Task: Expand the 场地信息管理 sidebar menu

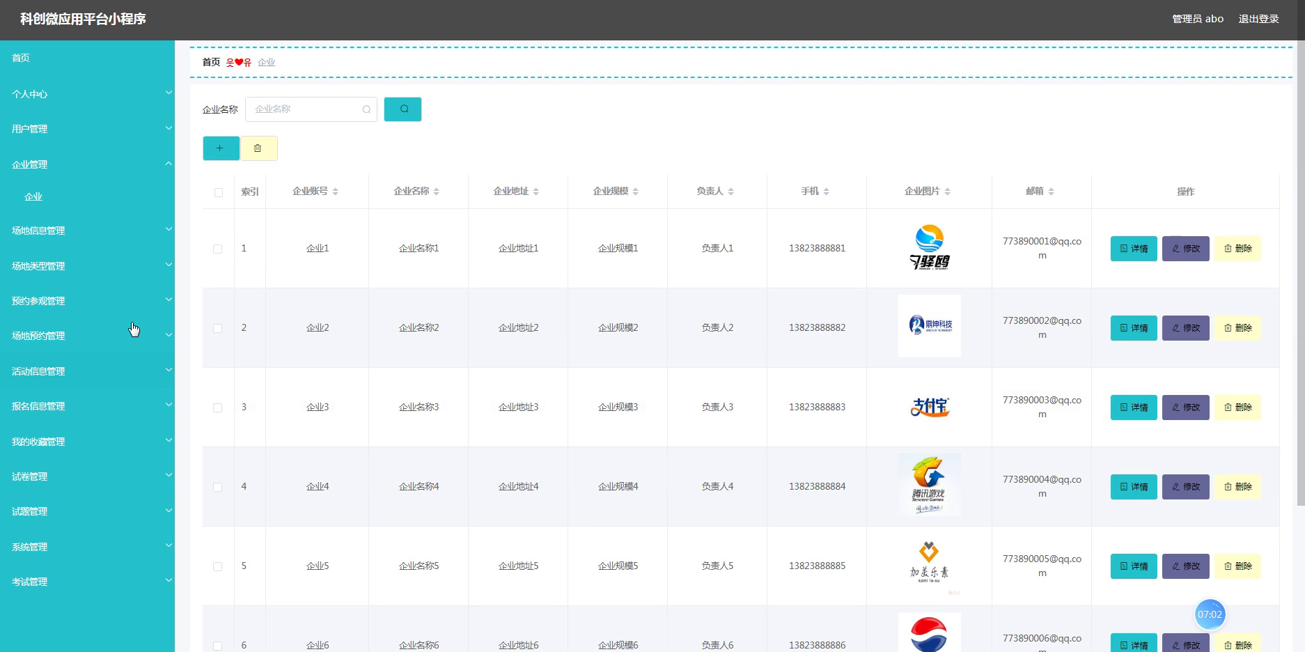Action: click(87, 231)
